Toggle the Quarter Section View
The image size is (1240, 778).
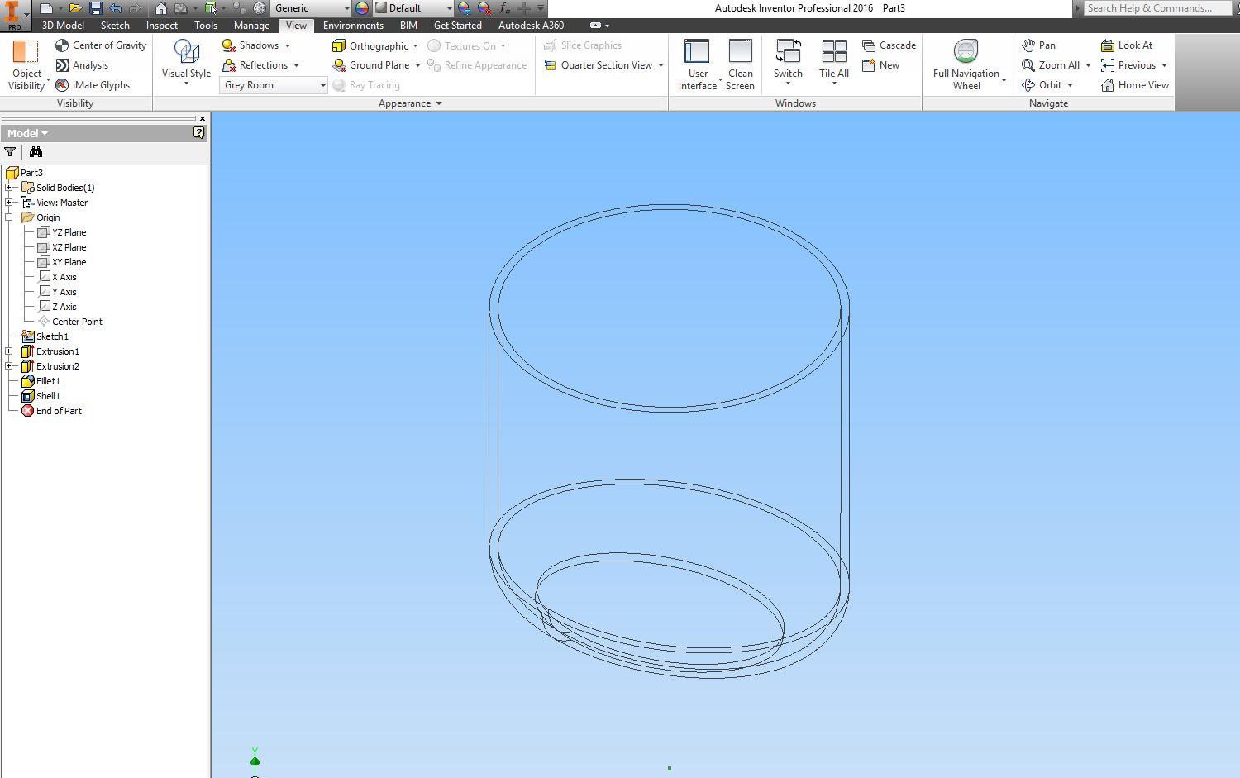tap(606, 65)
